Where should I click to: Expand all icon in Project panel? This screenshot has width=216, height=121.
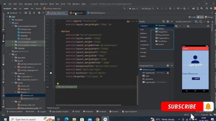30,13
